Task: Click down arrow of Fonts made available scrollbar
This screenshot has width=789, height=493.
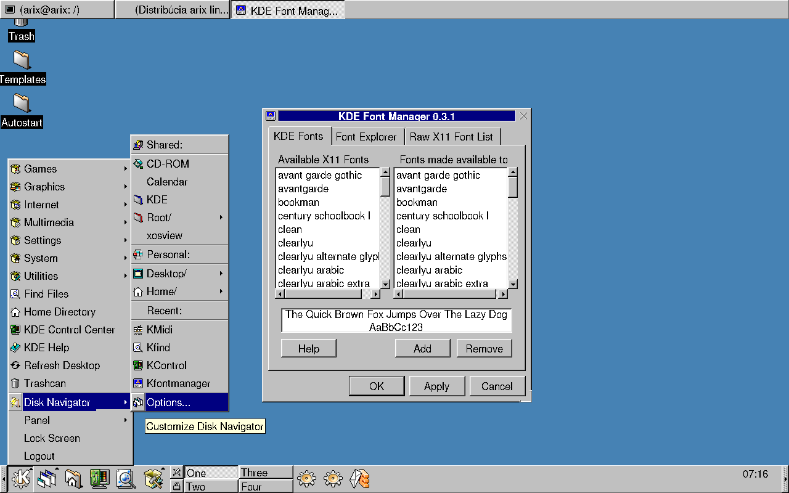Action: (512, 283)
